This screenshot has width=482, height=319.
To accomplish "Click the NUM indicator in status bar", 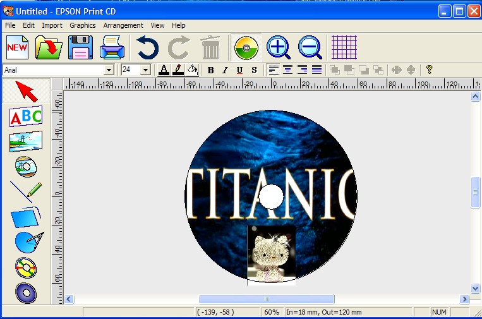I will click(439, 312).
